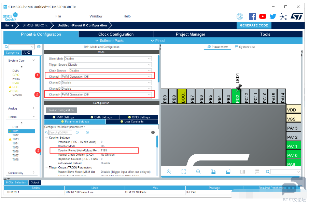Click the ST logo icon
The image size is (309, 205).
(x=297, y=16)
